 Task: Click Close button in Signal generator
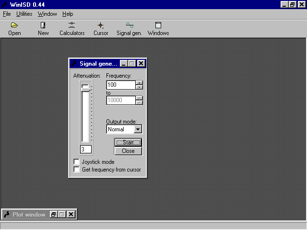click(x=128, y=151)
